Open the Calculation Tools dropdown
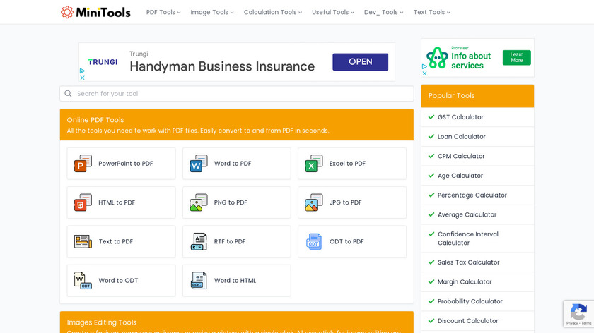The height and width of the screenshot is (333, 594). click(x=273, y=12)
